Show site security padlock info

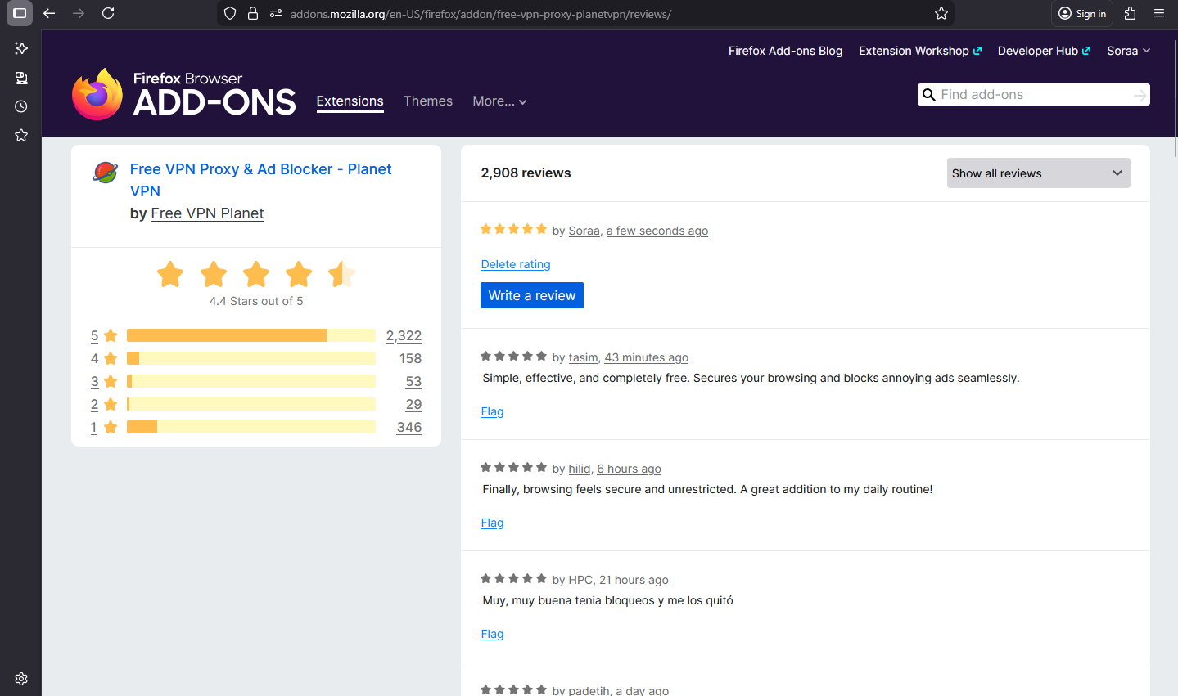[x=253, y=13]
